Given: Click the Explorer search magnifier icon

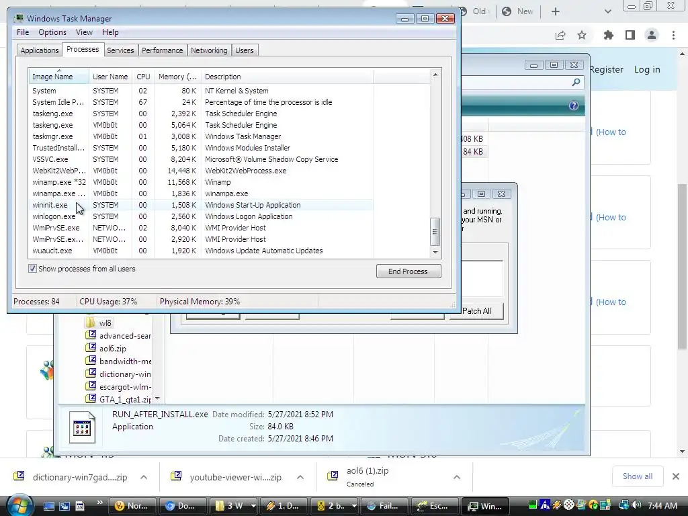Looking at the screenshot, I should (x=576, y=82).
